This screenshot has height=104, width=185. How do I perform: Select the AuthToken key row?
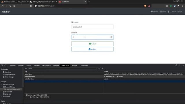point(64,74)
